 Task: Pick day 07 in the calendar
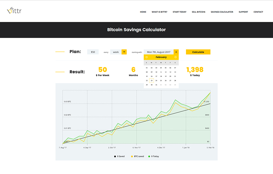click(175, 68)
